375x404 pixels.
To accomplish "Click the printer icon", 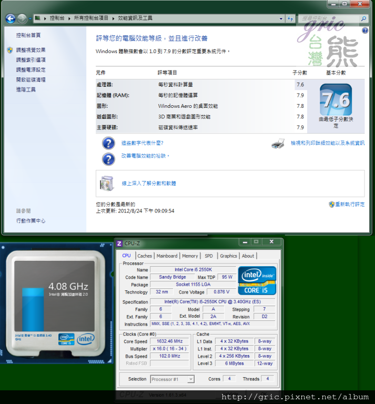I will tap(278, 144).
